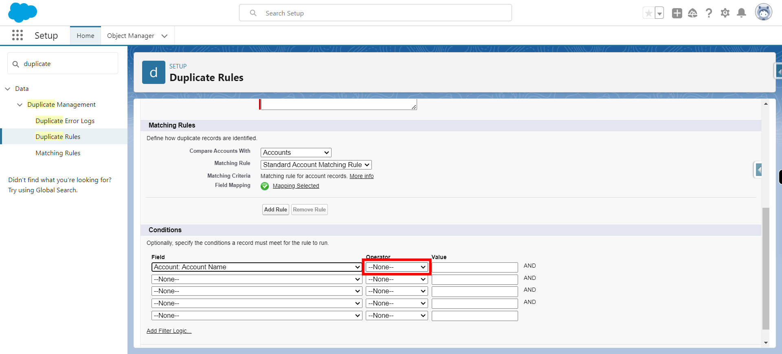Open the first row Operator dropdown
Viewport: 782px width, 354px height.
click(397, 267)
